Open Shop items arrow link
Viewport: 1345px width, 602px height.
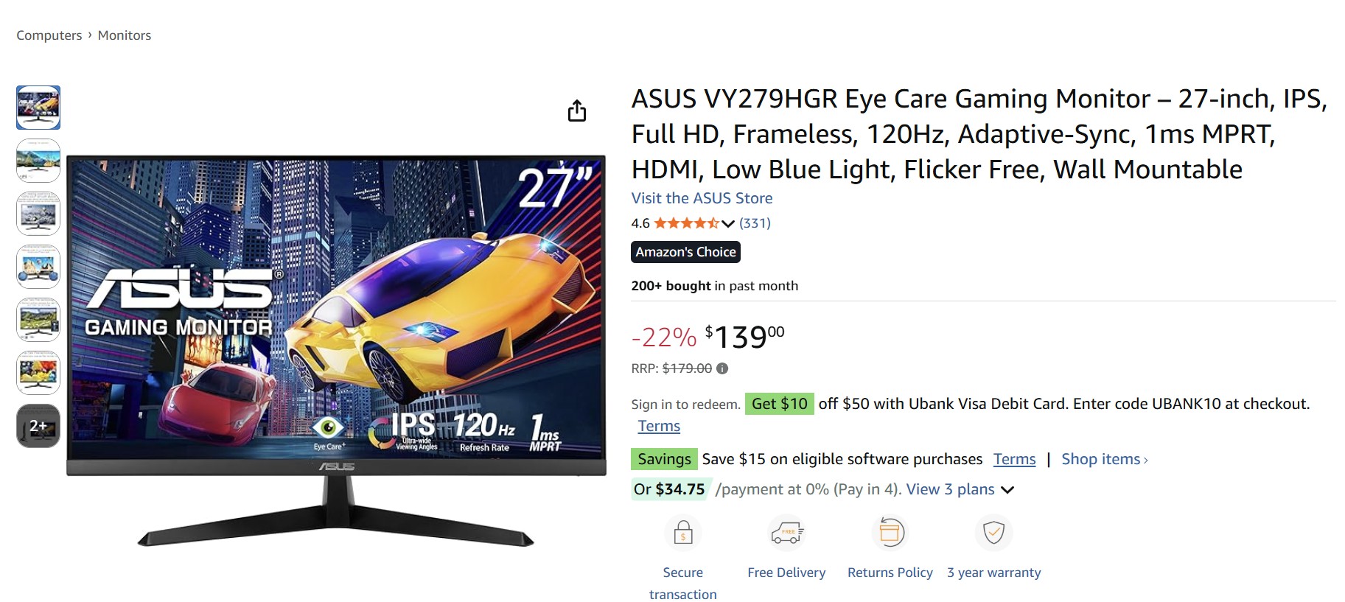(1104, 459)
